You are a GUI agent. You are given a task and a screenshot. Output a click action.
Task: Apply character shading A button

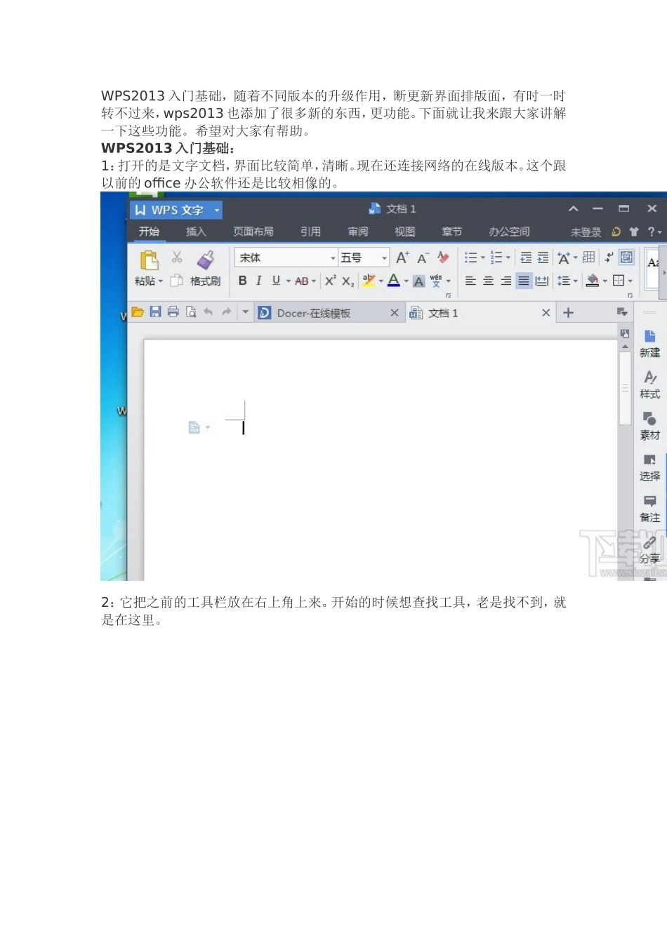pyautogui.click(x=419, y=281)
